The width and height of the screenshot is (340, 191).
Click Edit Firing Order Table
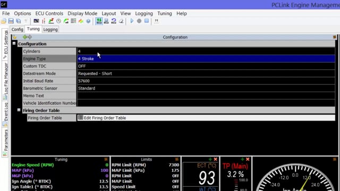(x=206, y=118)
